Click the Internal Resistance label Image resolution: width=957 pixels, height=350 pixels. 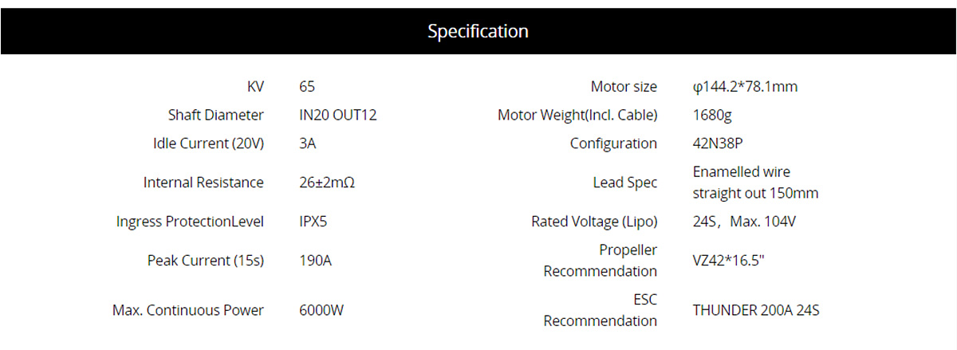click(x=203, y=183)
